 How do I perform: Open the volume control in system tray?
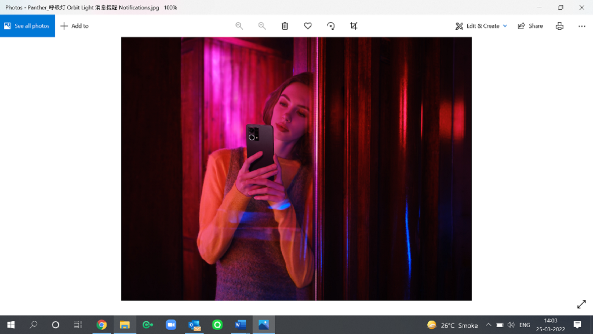[511, 325]
